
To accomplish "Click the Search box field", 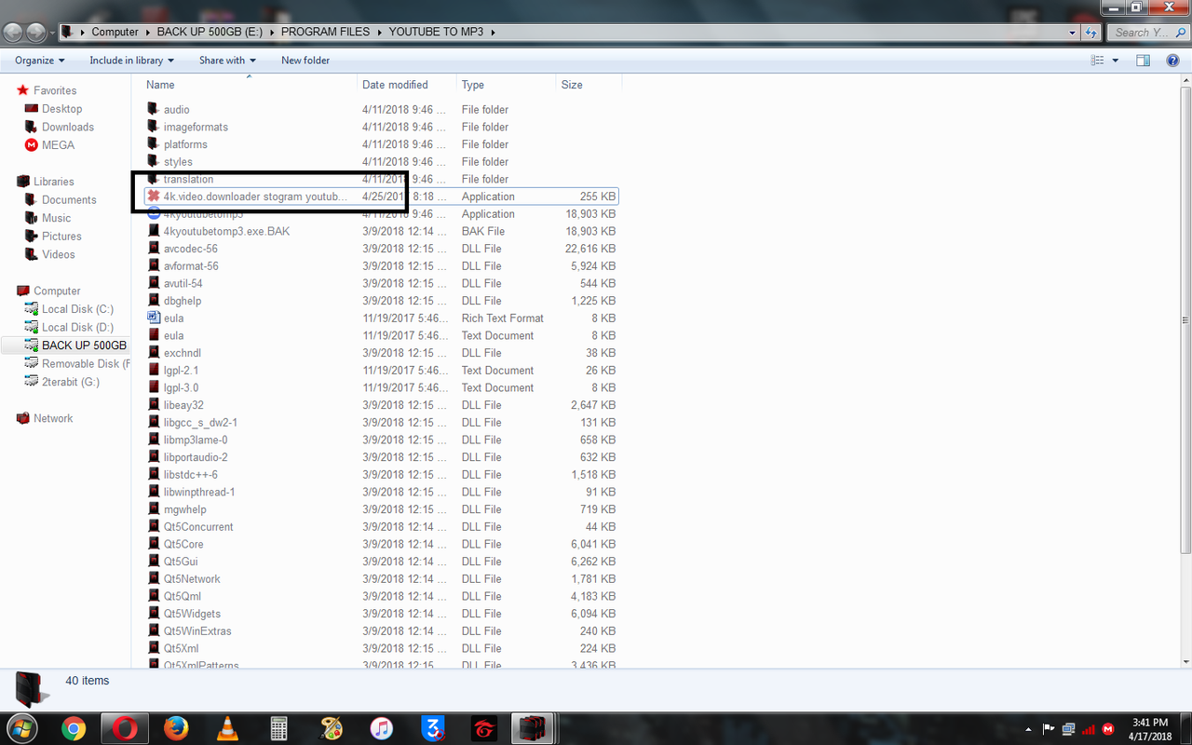I will [x=1145, y=32].
